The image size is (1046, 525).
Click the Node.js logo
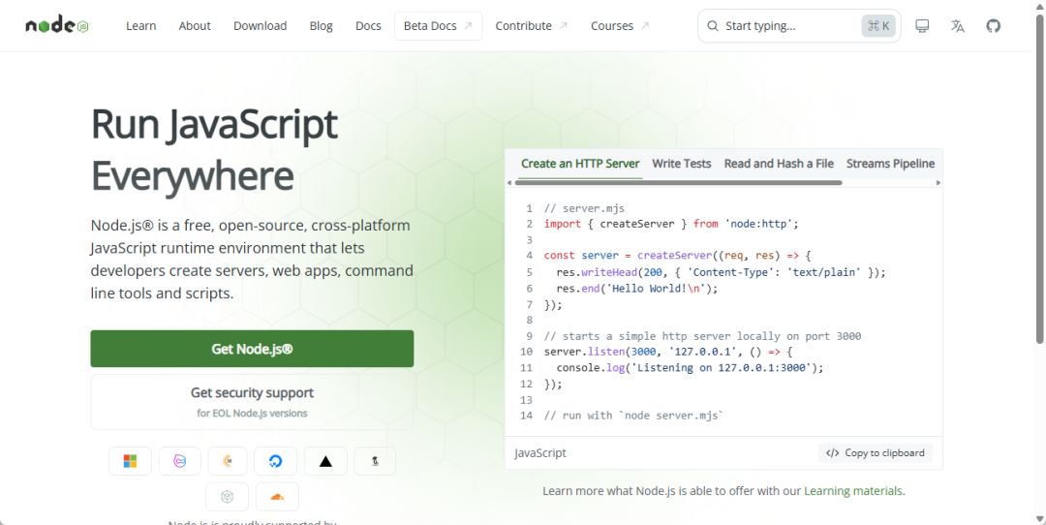pyautogui.click(x=57, y=25)
